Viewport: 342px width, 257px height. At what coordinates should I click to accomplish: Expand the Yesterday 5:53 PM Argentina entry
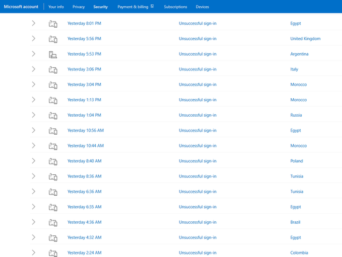[x=33, y=54]
